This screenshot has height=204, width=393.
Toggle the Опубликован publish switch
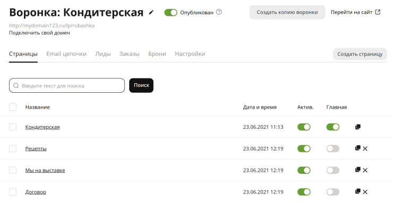[170, 13]
